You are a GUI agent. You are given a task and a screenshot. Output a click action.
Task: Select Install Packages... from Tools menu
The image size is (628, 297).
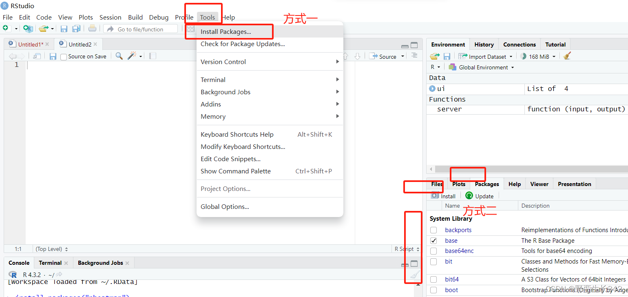coord(270,31)
